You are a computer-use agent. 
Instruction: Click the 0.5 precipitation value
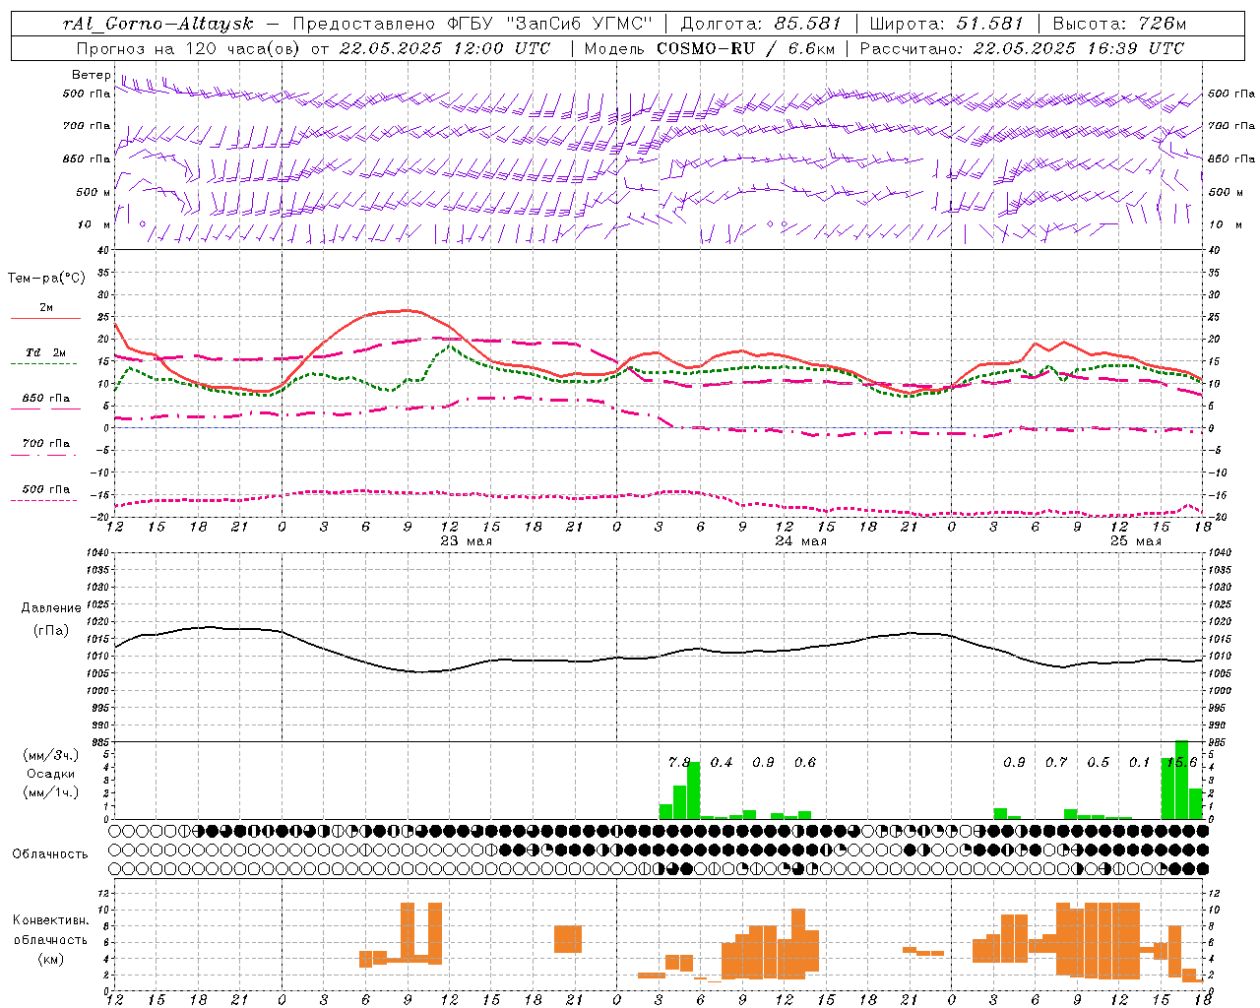tap(1098, 763)
